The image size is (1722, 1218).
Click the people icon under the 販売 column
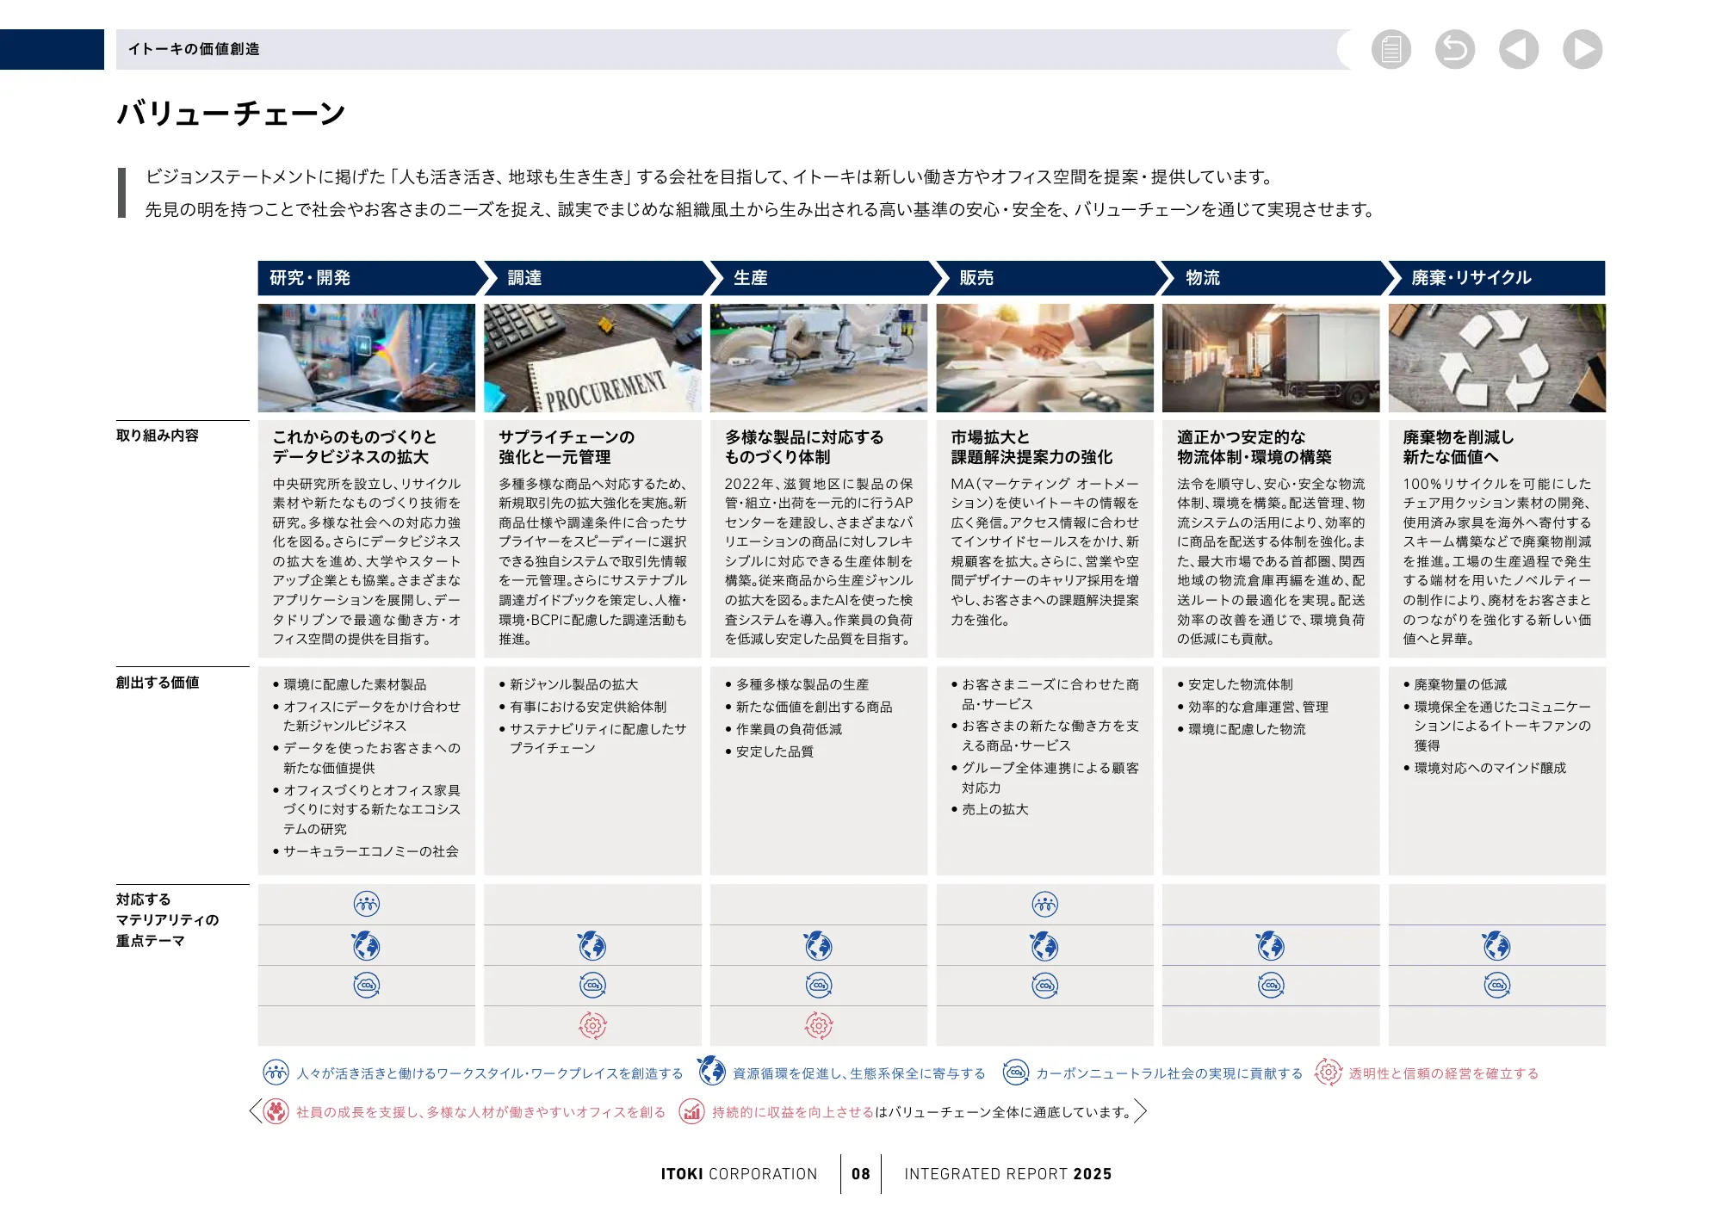[1044, 904]
